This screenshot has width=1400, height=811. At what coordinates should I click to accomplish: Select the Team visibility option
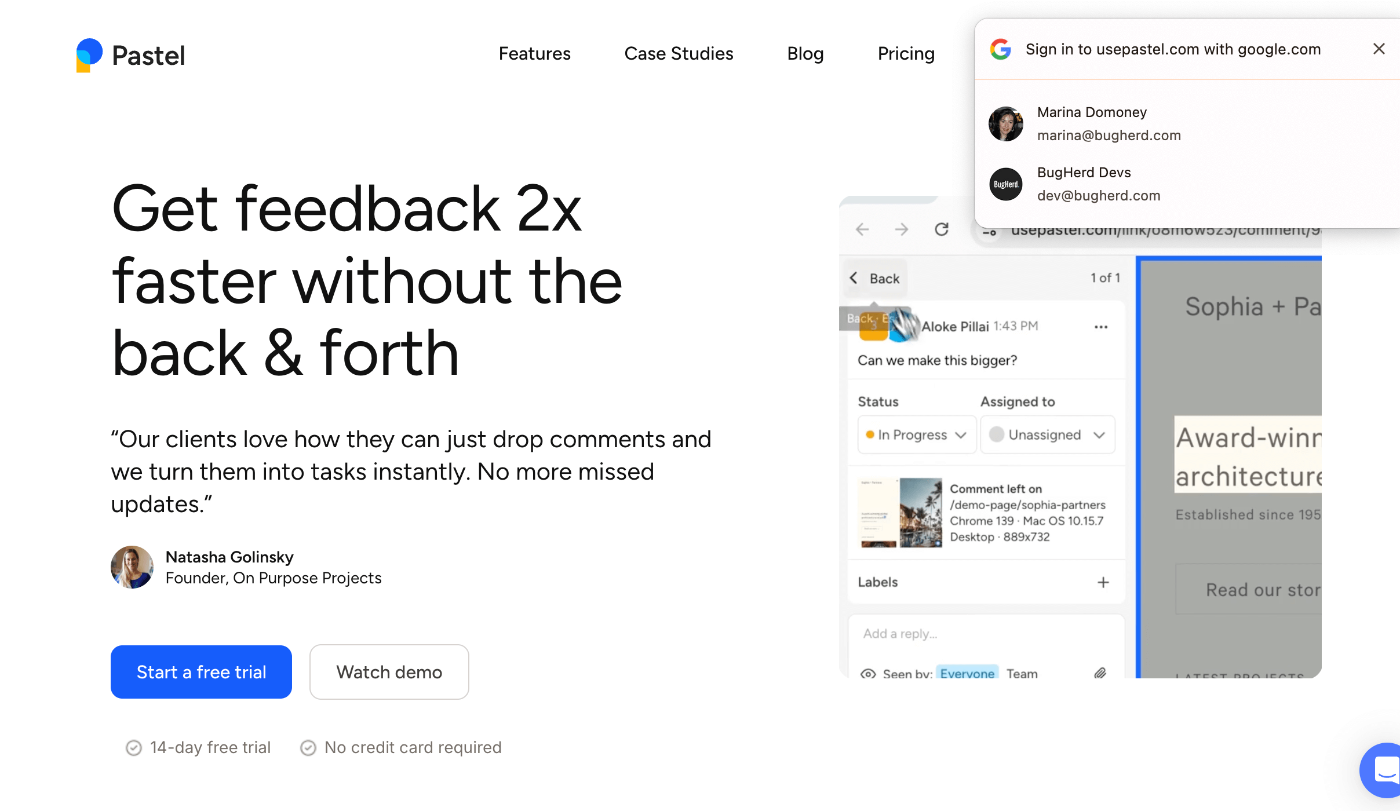point(1022,674)
